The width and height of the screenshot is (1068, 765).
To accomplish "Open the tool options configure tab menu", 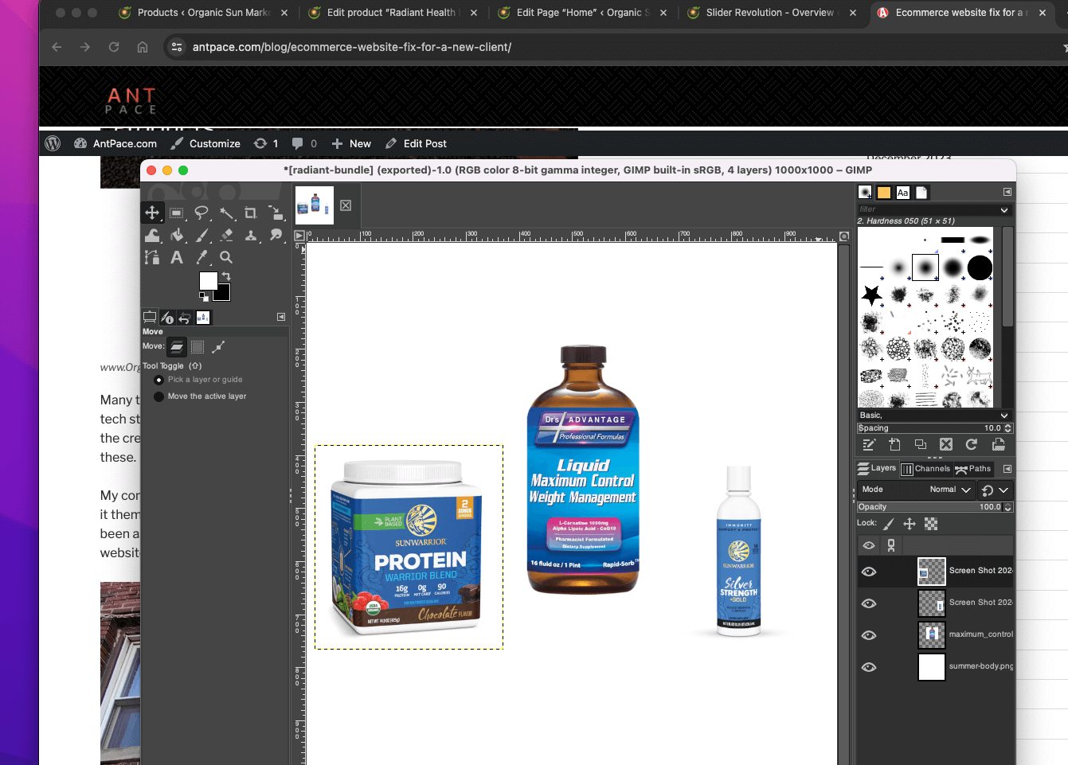I will pos(281,317).
